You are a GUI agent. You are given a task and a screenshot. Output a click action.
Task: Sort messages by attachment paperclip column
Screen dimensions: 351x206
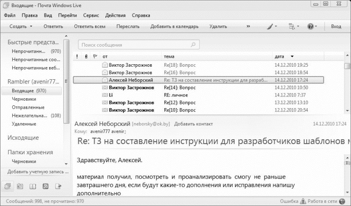(x=86, y=56)
